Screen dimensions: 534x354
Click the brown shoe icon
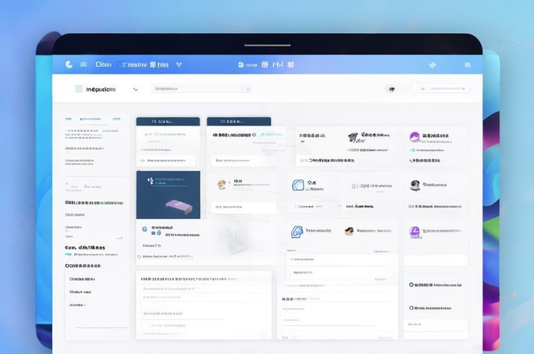point(349,231)
